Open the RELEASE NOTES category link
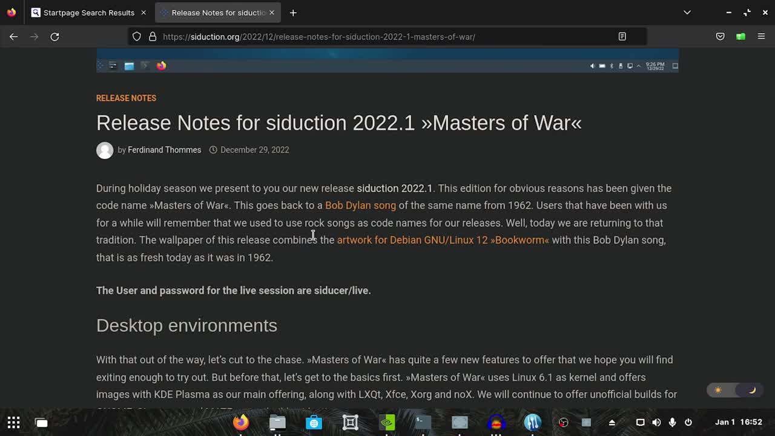 [x=126, y=98]
